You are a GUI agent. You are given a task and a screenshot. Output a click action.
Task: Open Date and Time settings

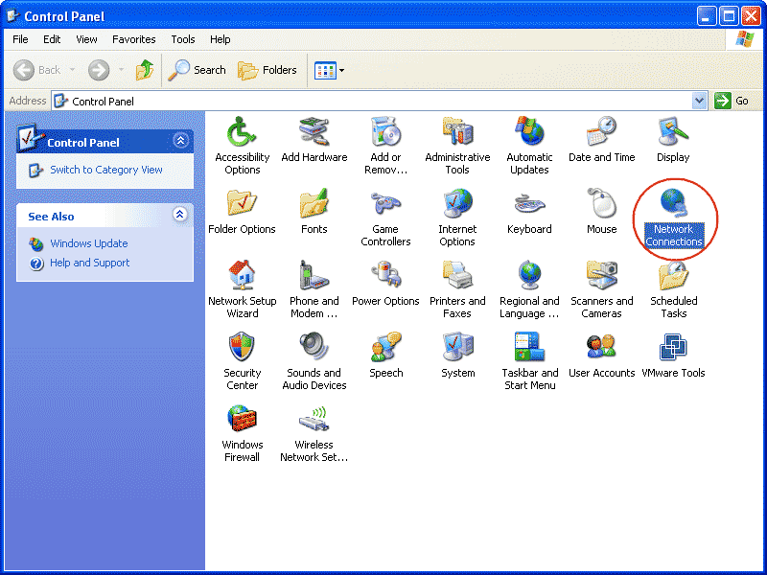(602, 140)
